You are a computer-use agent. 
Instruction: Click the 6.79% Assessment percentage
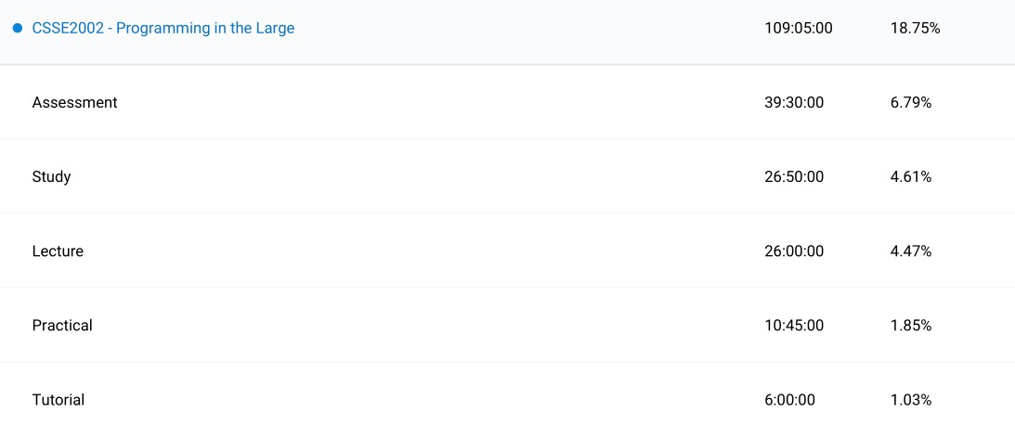pos(910,103)
